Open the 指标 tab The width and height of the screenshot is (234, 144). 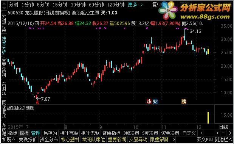[13, 133]
